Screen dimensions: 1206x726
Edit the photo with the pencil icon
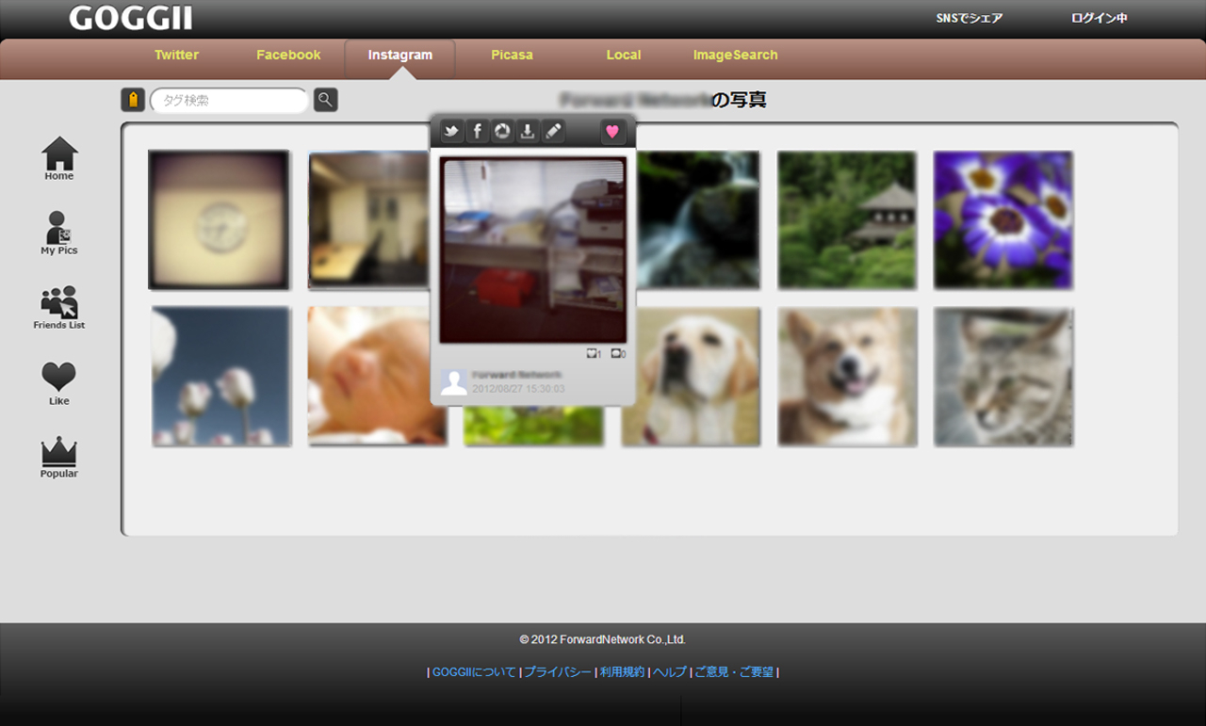pyautogui.click(x=553, y=132)
